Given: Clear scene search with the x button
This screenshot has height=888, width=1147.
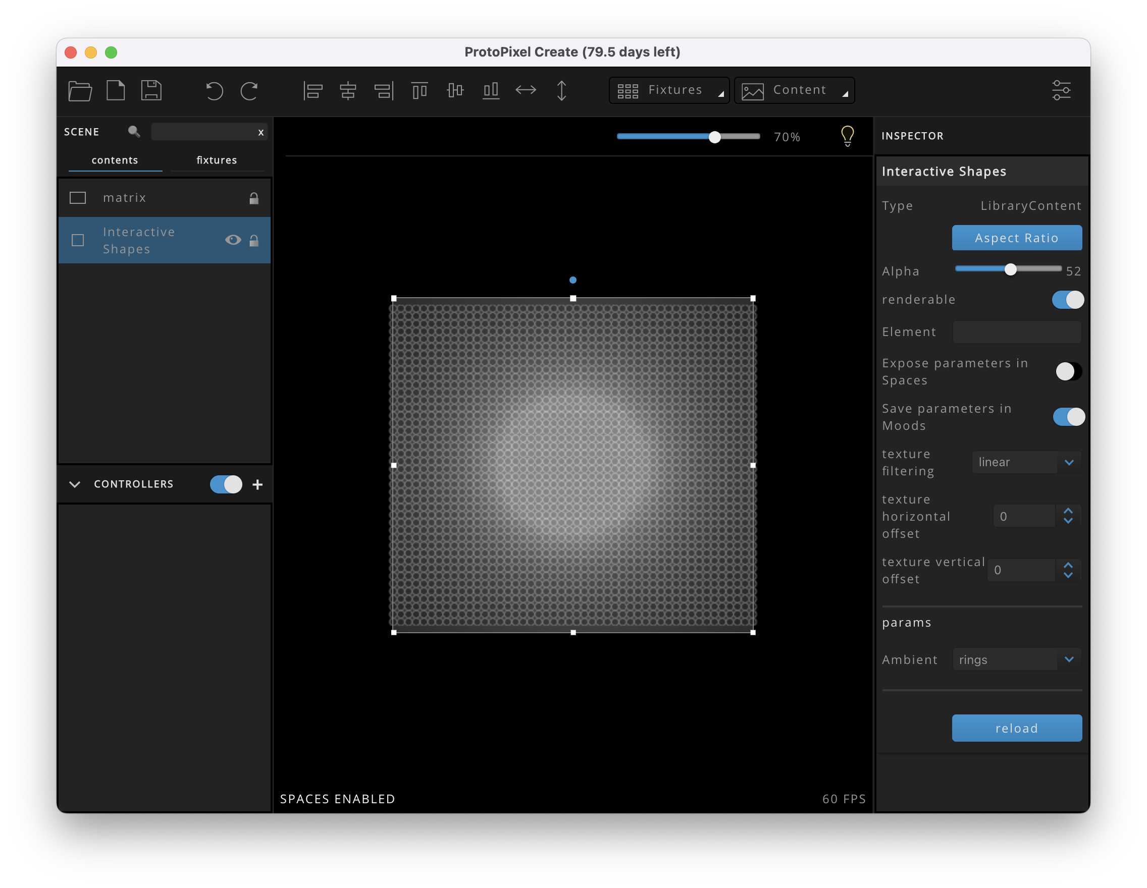Looking at the screenshot, I should (260, 132).
